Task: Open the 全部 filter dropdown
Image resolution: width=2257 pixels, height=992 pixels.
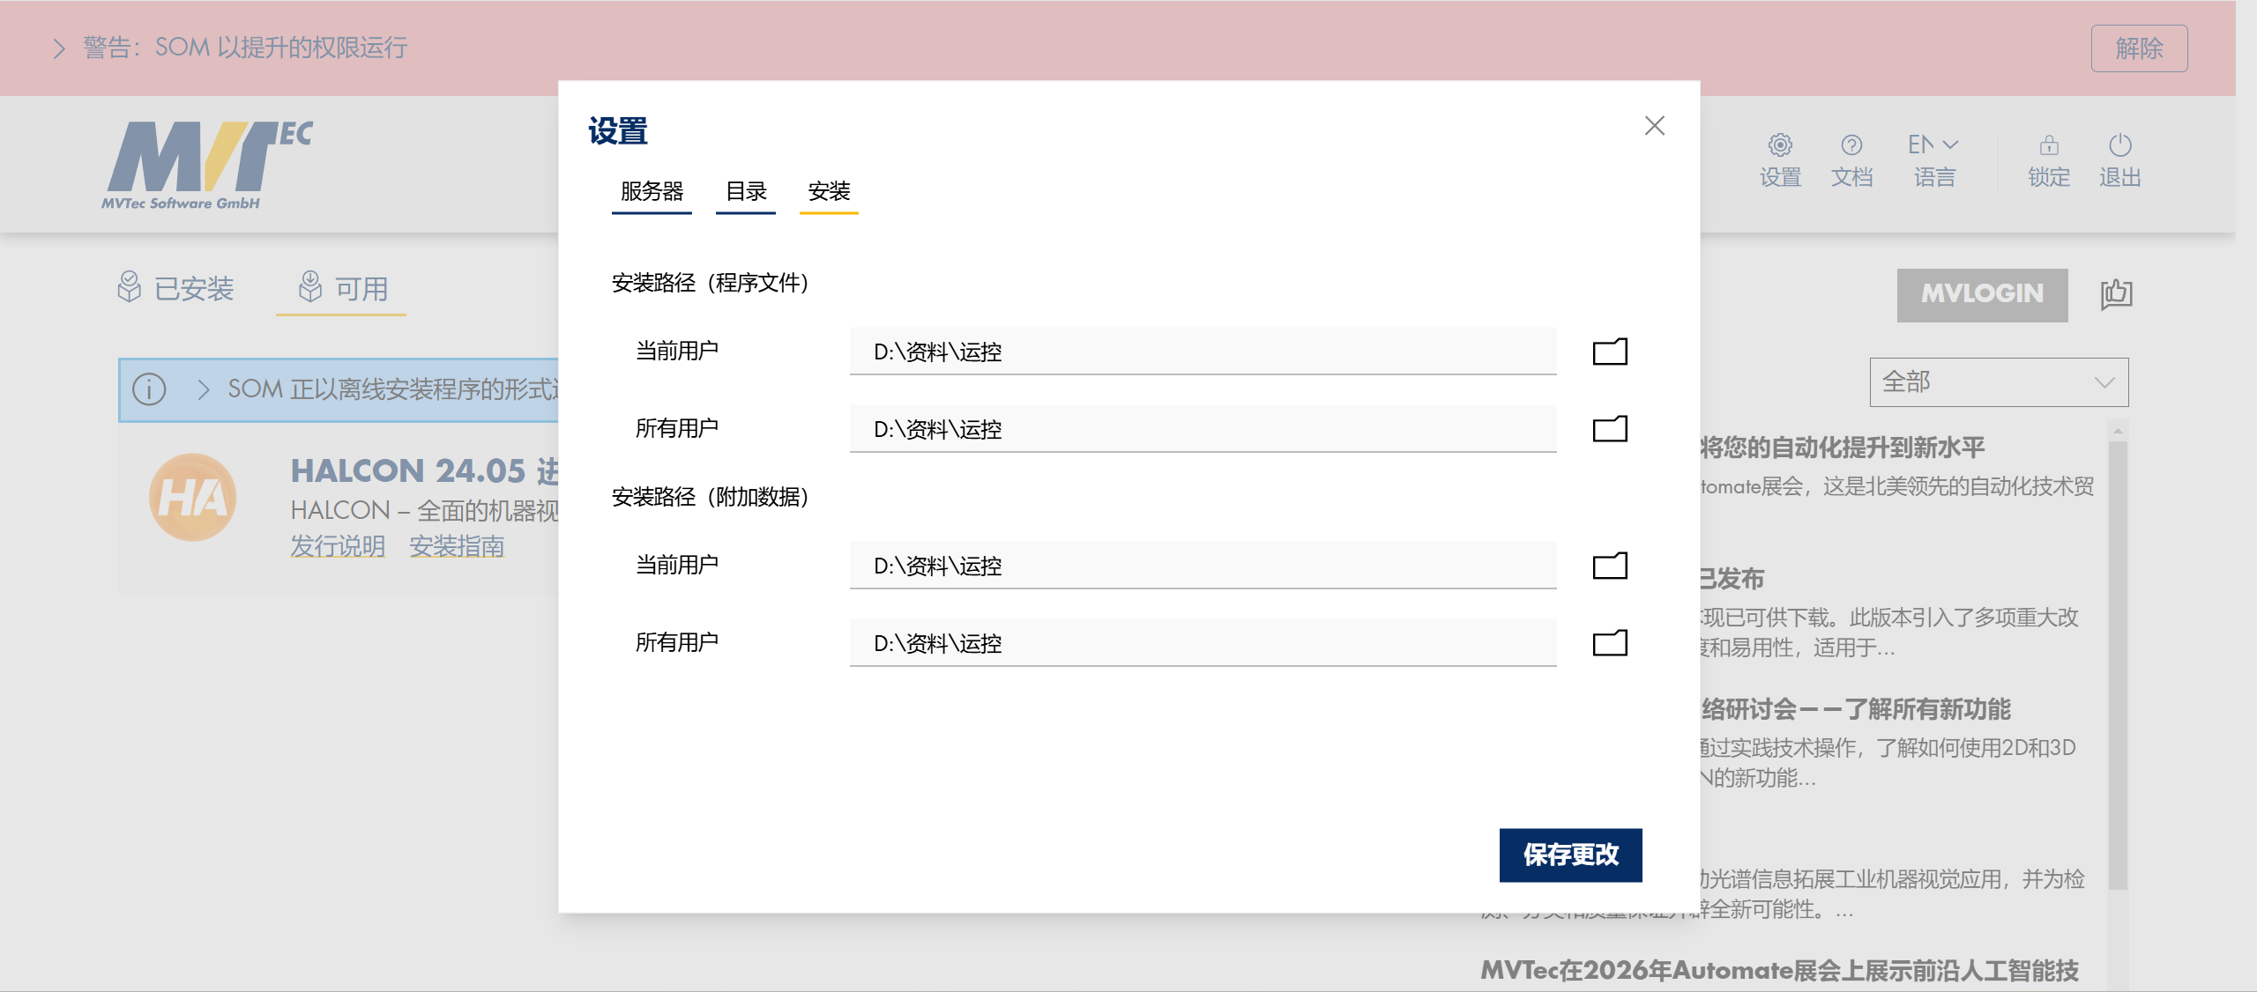Action: click(1999, 382)
